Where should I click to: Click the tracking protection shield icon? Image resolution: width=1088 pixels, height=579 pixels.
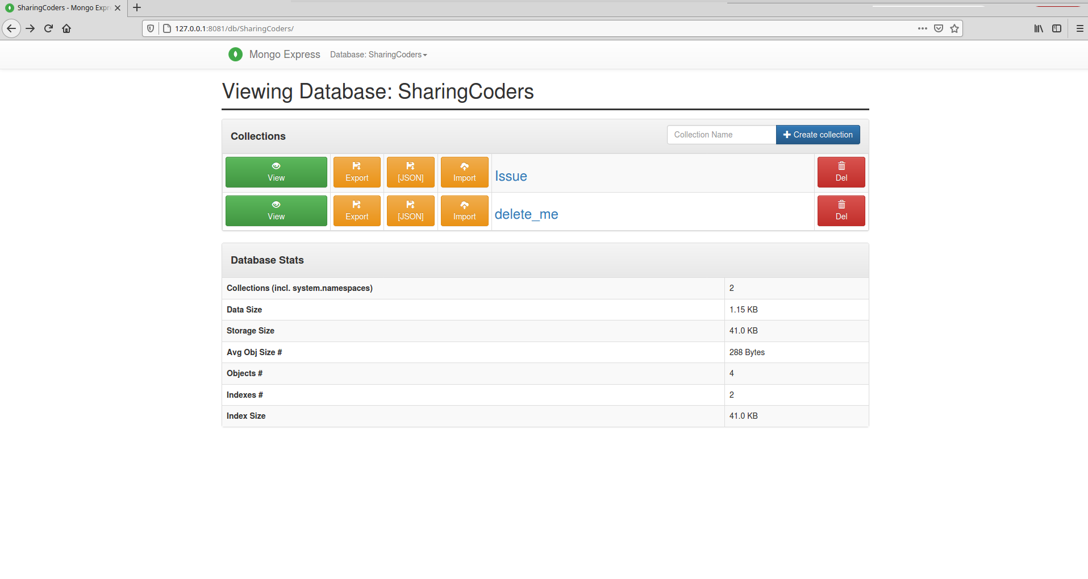pos(151,28)
